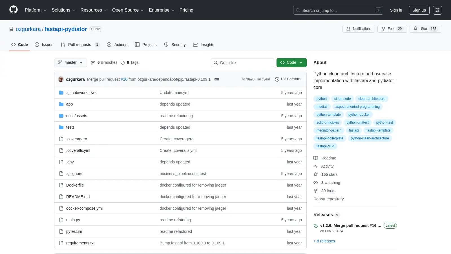Viewport: 451px width, 254px height.
Task: Open the .coveragerc file
Action: click(x=76, y=139)
